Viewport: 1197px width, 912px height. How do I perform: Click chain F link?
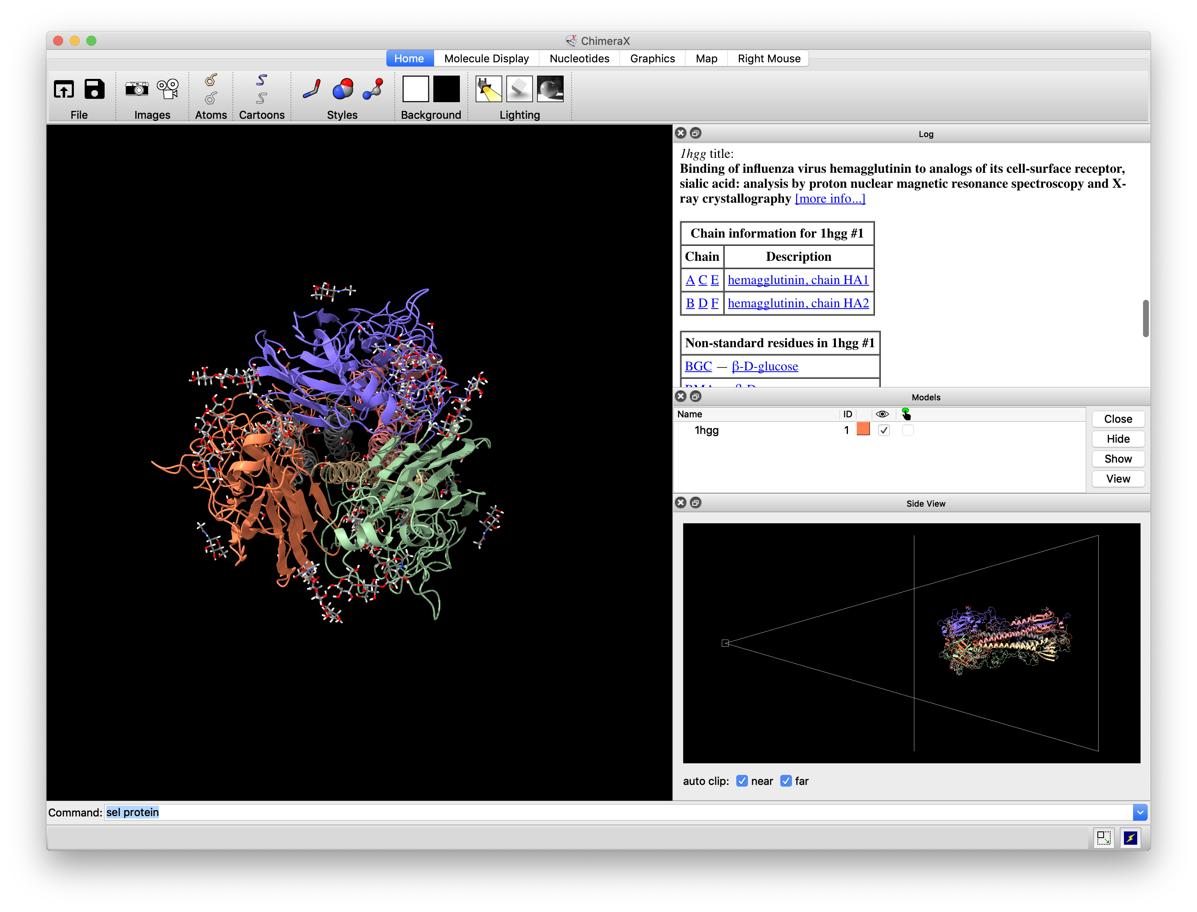click(715, 303)
